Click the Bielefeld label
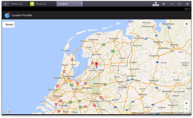The image size is (193, 118). point(167,92)
